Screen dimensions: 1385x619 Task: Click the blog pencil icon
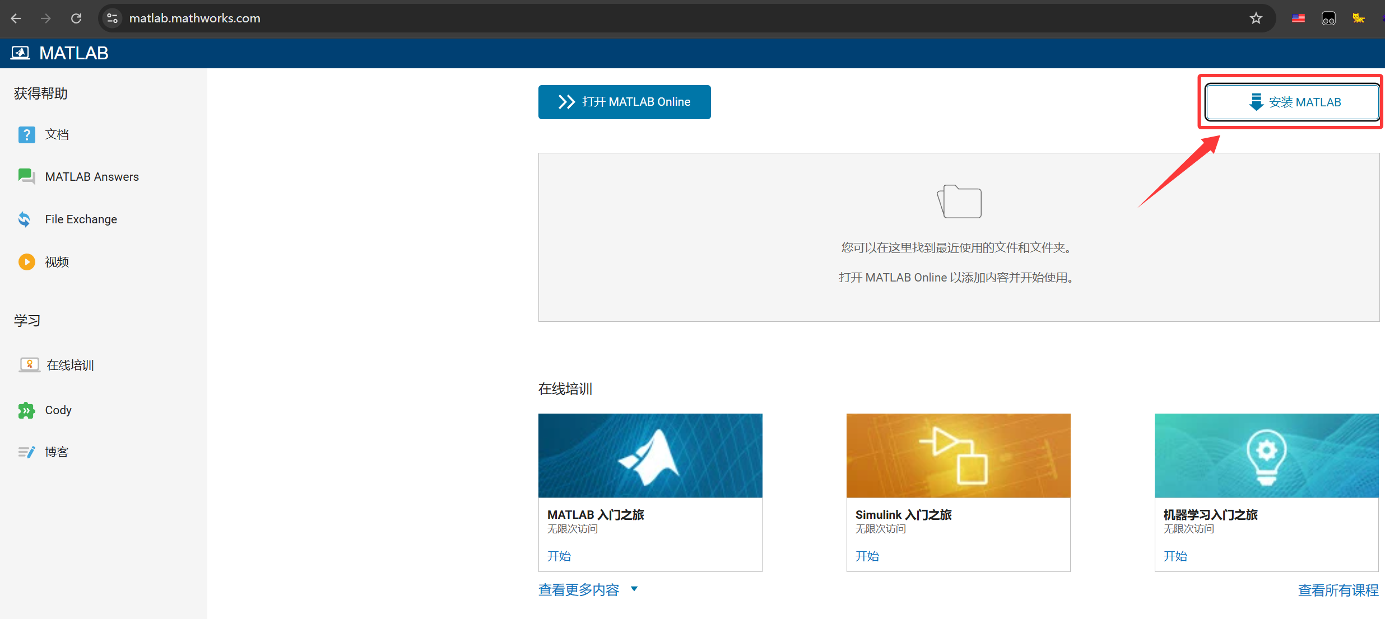26,452
